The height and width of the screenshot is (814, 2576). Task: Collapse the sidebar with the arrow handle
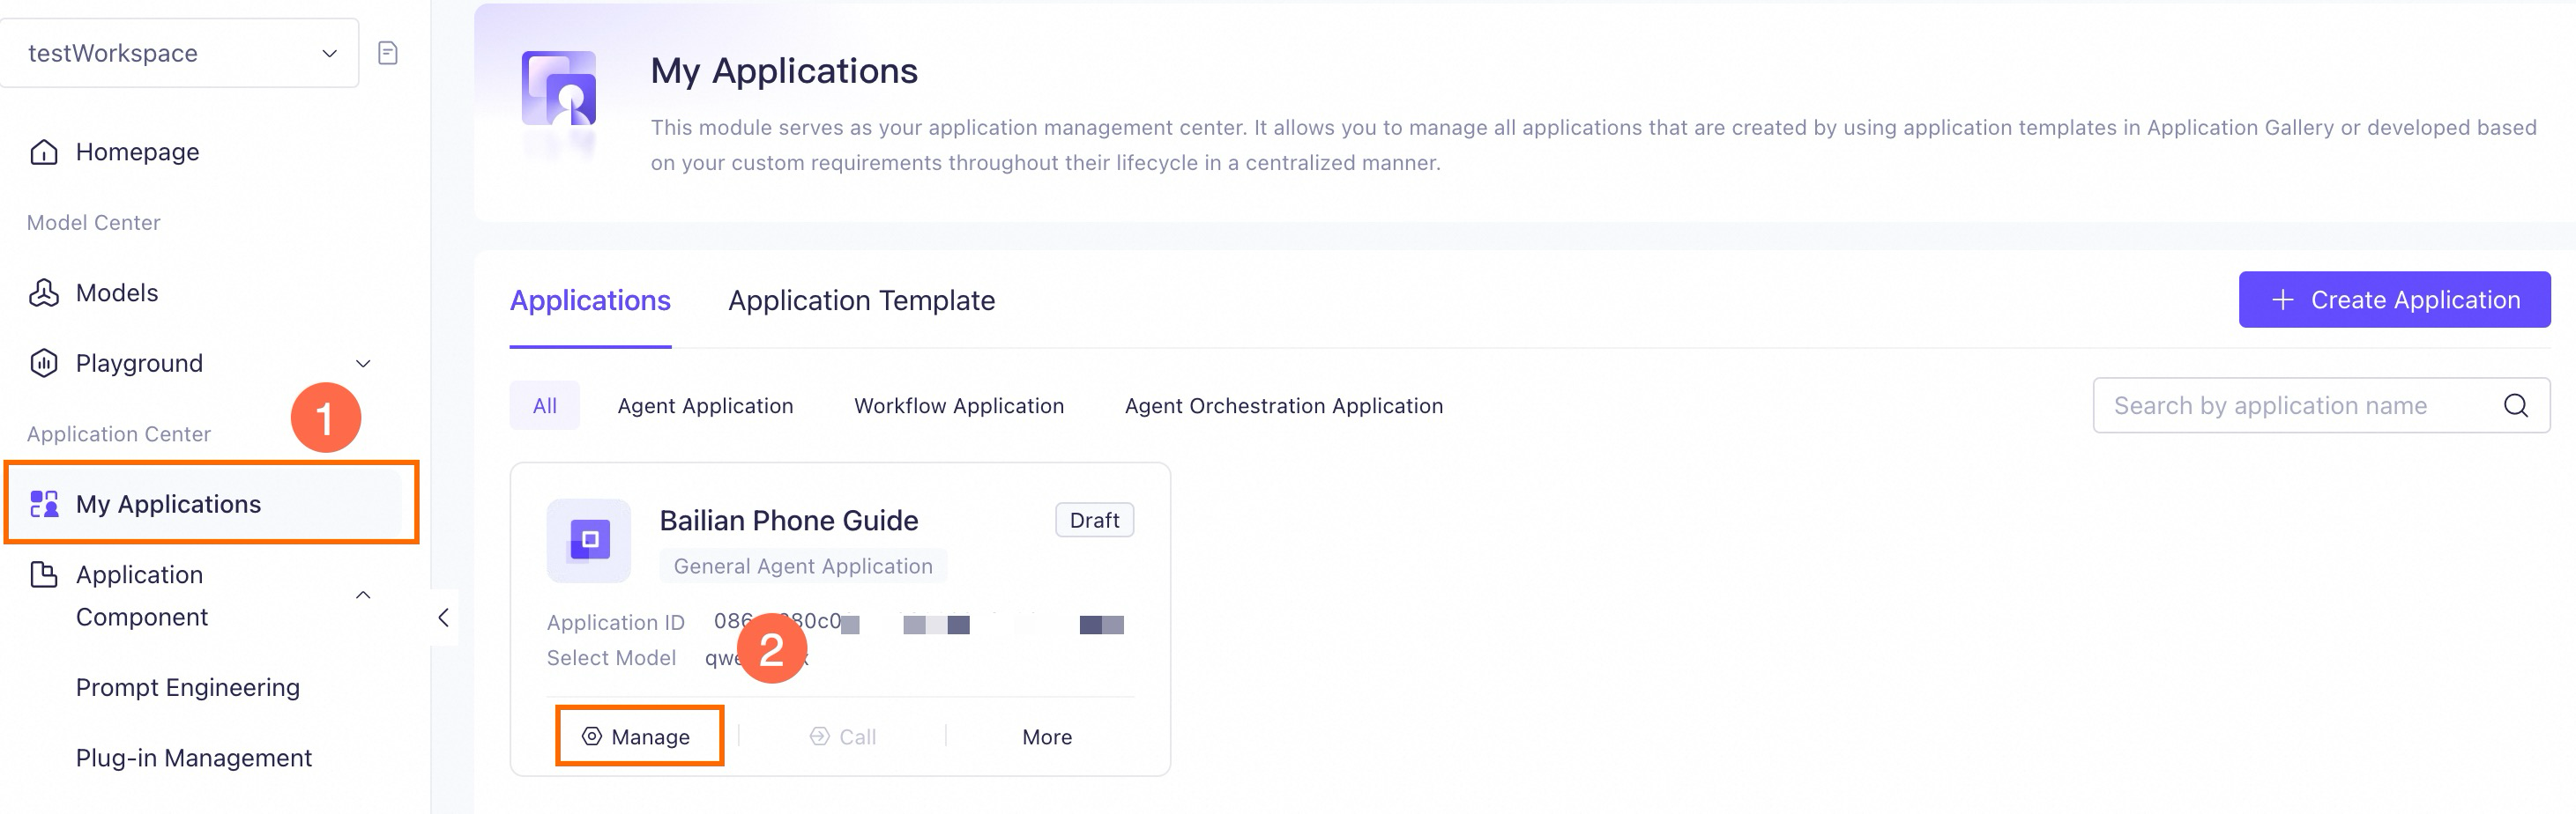[x=443, y=618]
